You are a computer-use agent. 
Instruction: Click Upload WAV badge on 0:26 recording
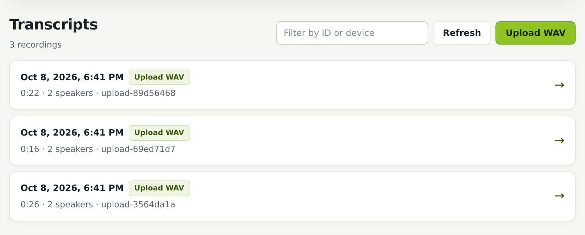(x=159, y=188)
